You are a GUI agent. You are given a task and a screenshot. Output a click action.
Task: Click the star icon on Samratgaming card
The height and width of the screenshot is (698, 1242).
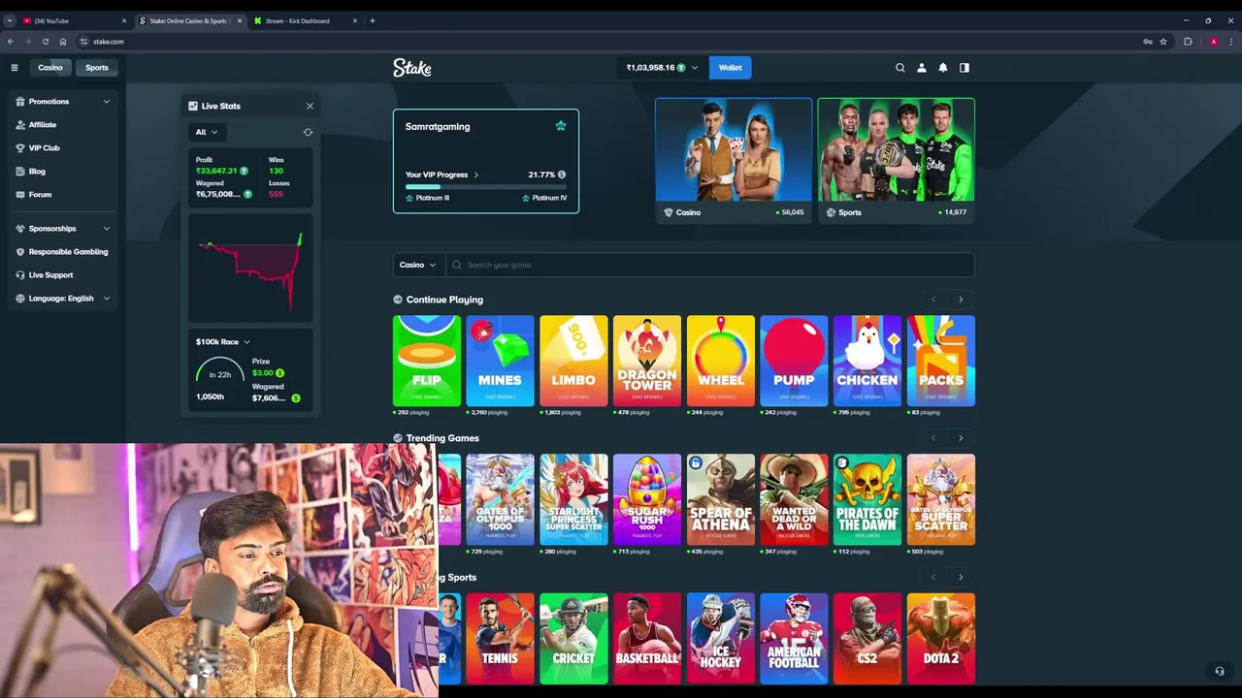click(560, 126)
